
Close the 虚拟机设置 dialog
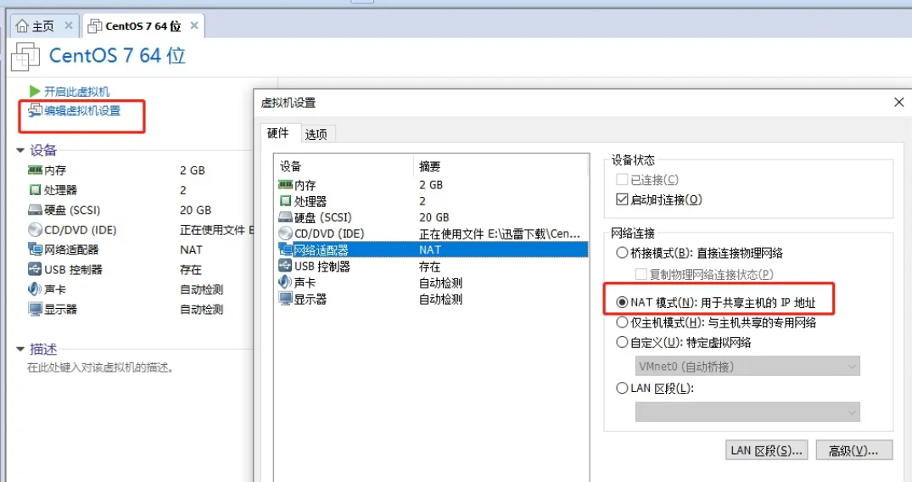(898, 103)
